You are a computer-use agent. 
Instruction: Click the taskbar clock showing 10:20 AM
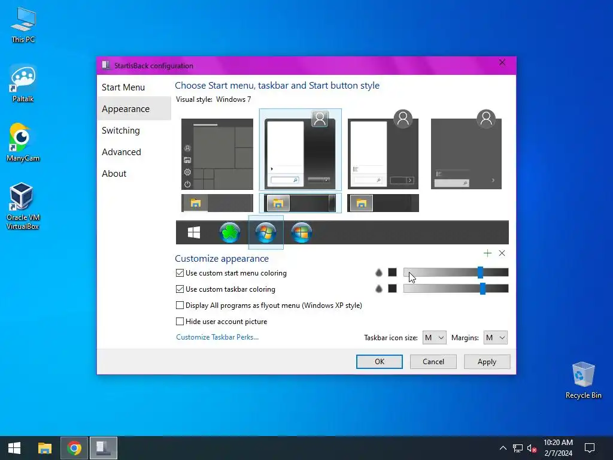click(558, 448)
